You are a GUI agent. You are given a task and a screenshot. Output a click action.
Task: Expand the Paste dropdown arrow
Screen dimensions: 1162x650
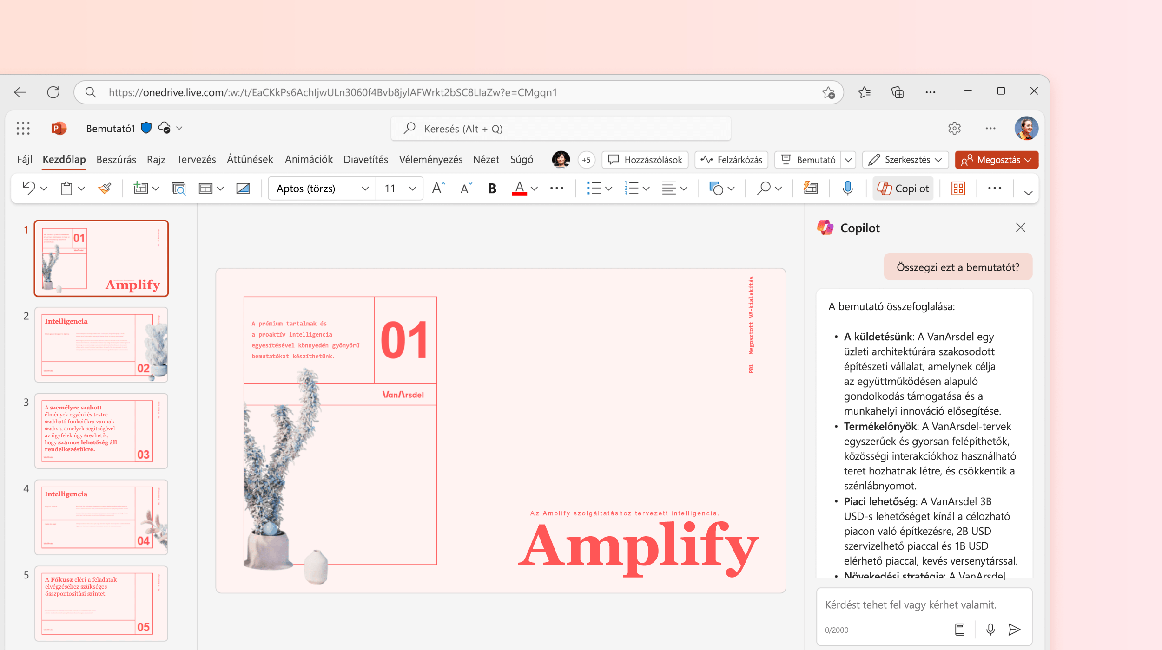click(x=81, y=188)
